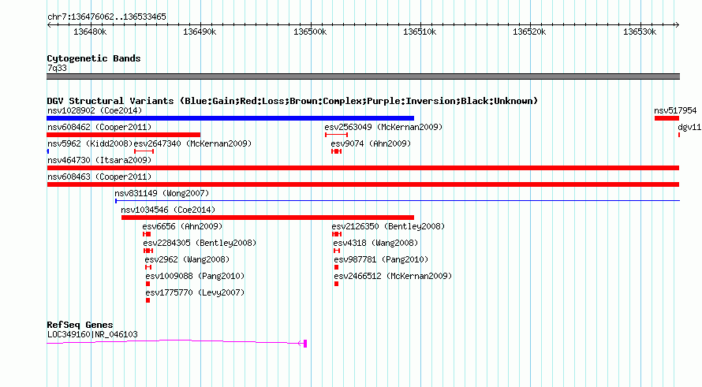Open esv2284305 (Bentley2008) label
The image size is (702, 387).
click(x=200, y=243)
